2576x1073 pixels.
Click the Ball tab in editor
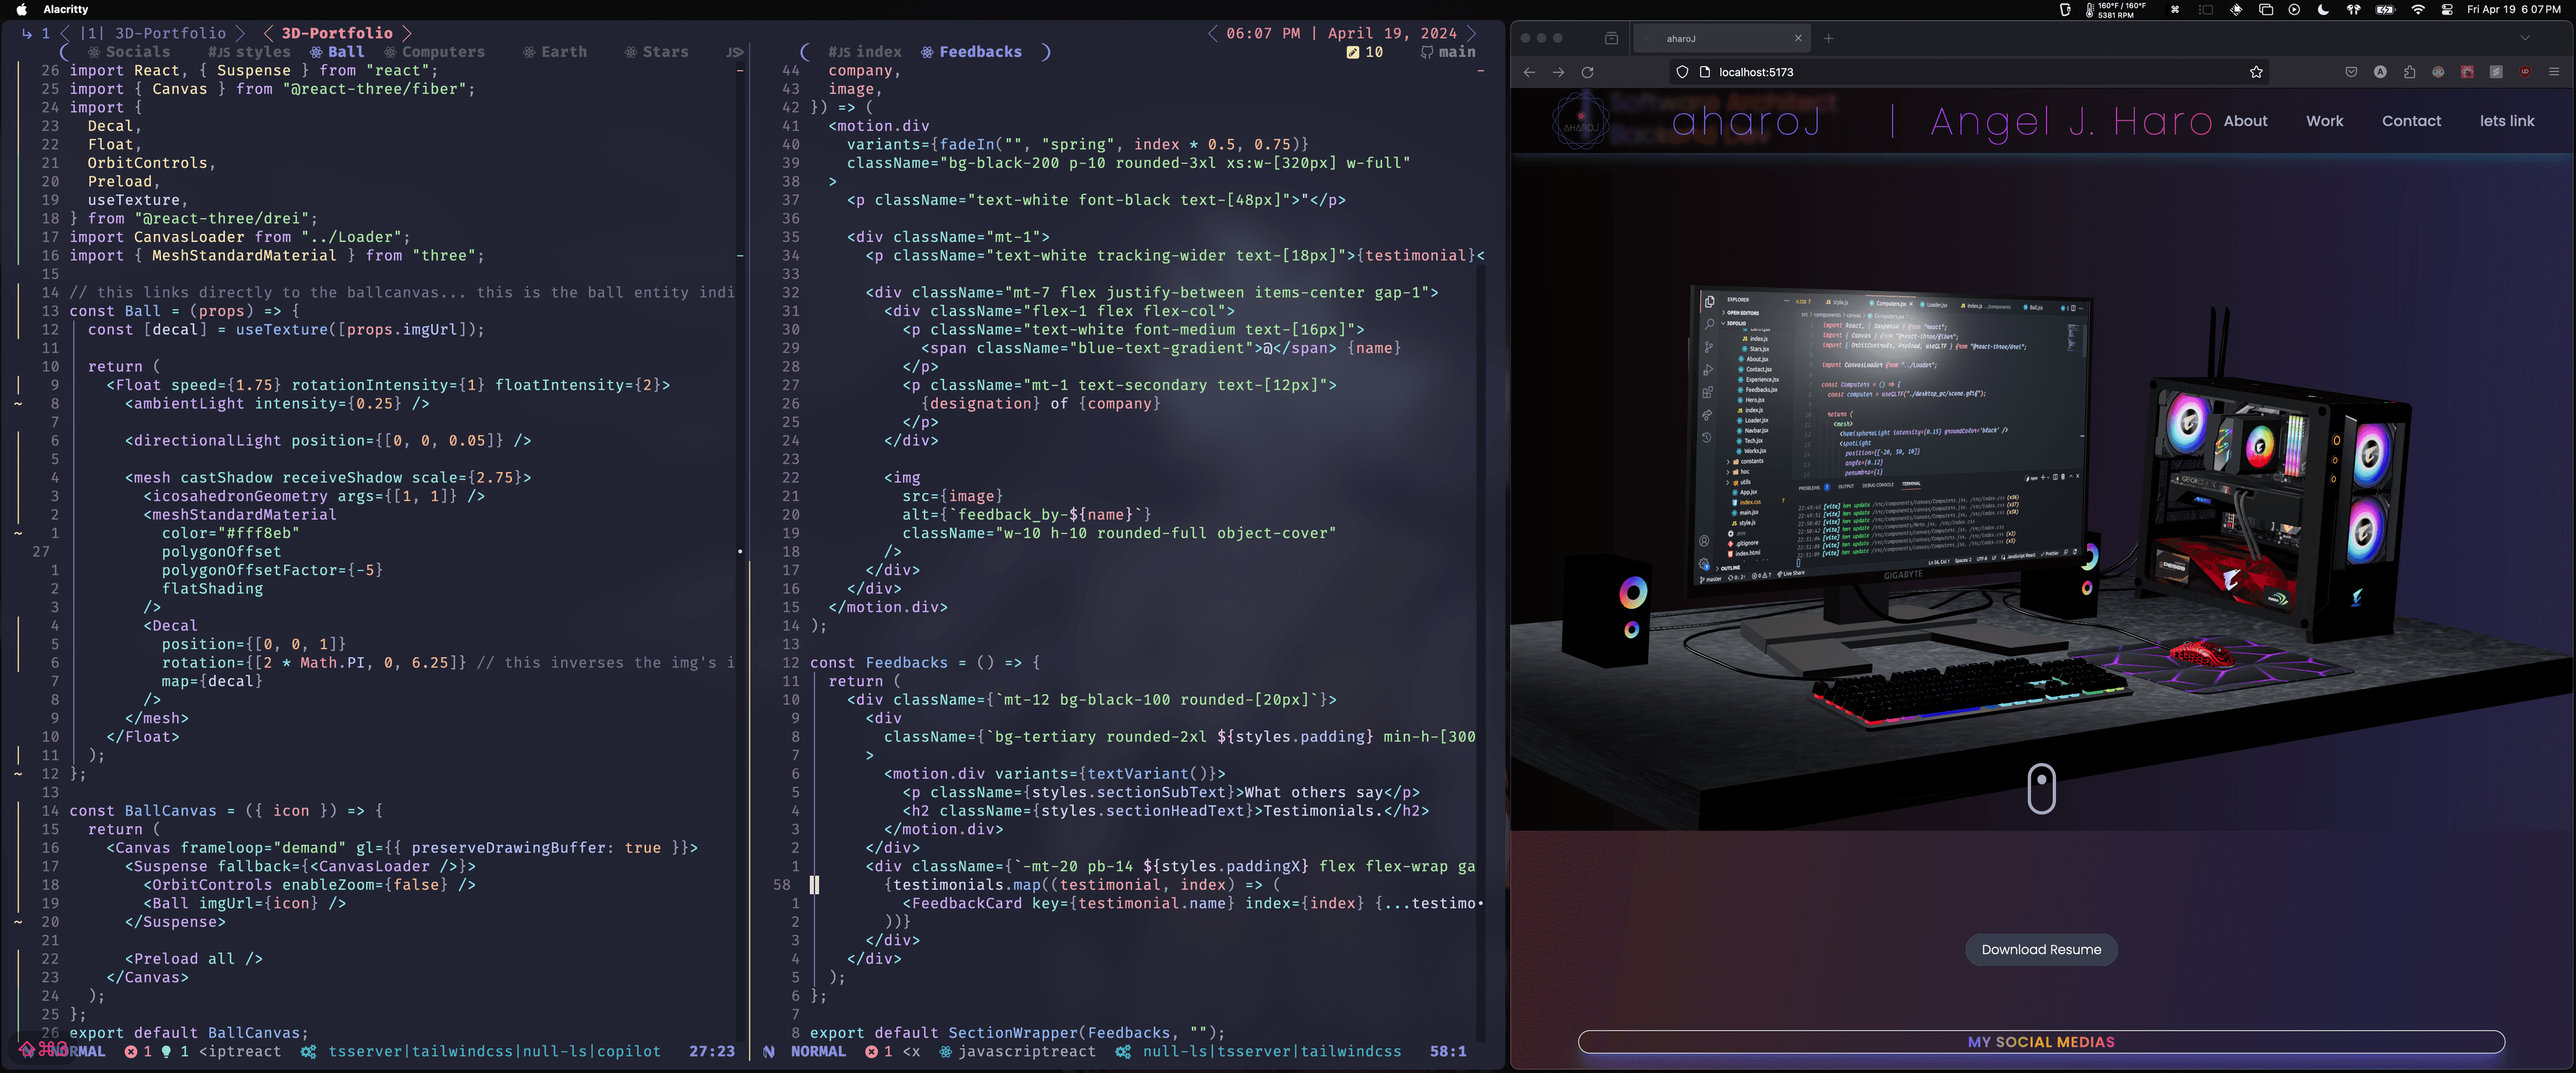tap(347, 51)
